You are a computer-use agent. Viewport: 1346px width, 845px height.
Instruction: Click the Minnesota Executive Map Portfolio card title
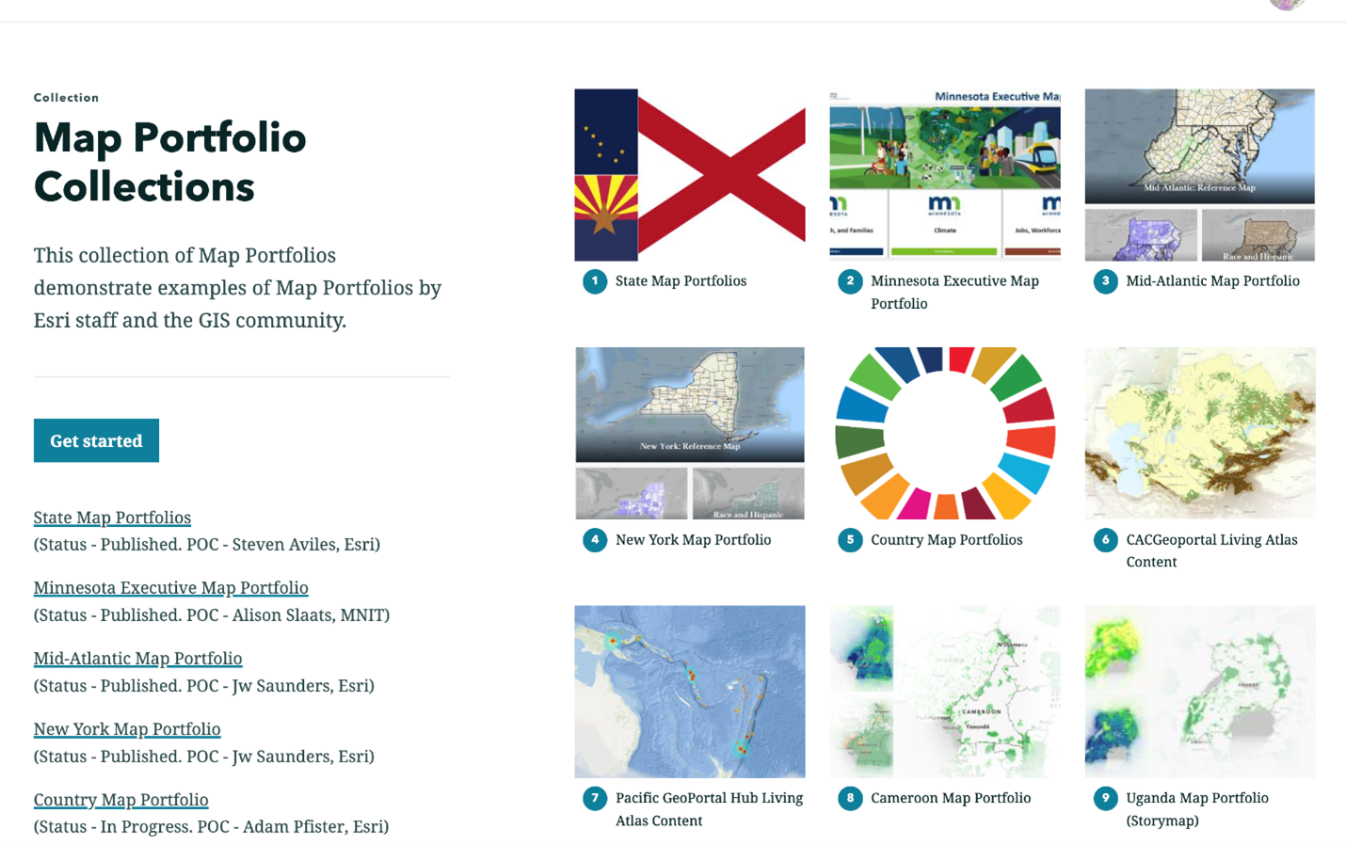[x=954, y=292]
